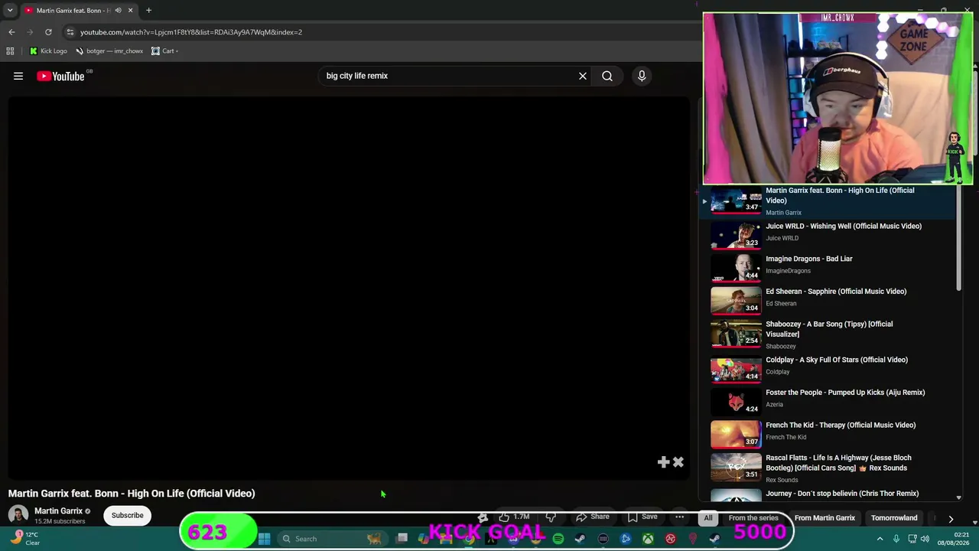Open the botger — imr_chowx bookmark

109,51
